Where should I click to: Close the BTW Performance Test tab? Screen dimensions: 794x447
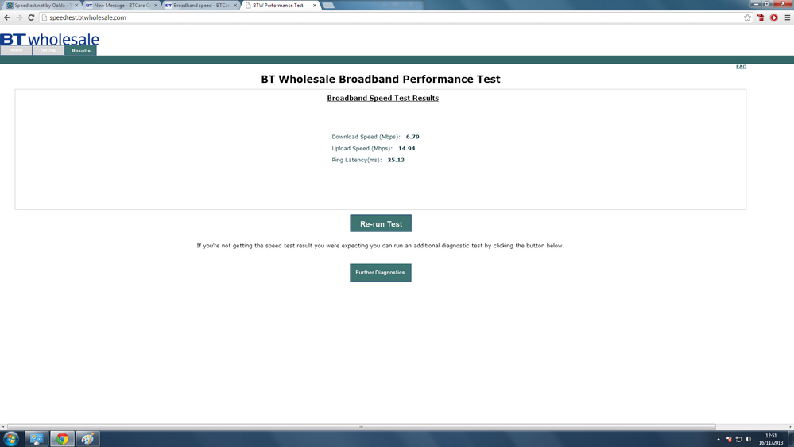pos(315,5)
